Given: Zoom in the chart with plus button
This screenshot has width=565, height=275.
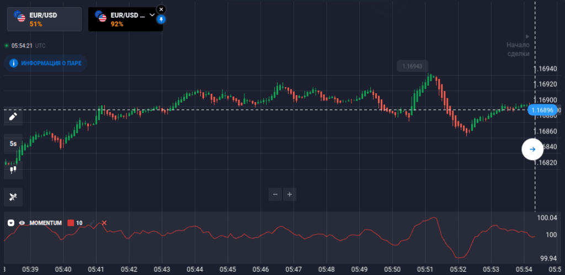Looking at the screenshot, I should [x=290, y=194].
